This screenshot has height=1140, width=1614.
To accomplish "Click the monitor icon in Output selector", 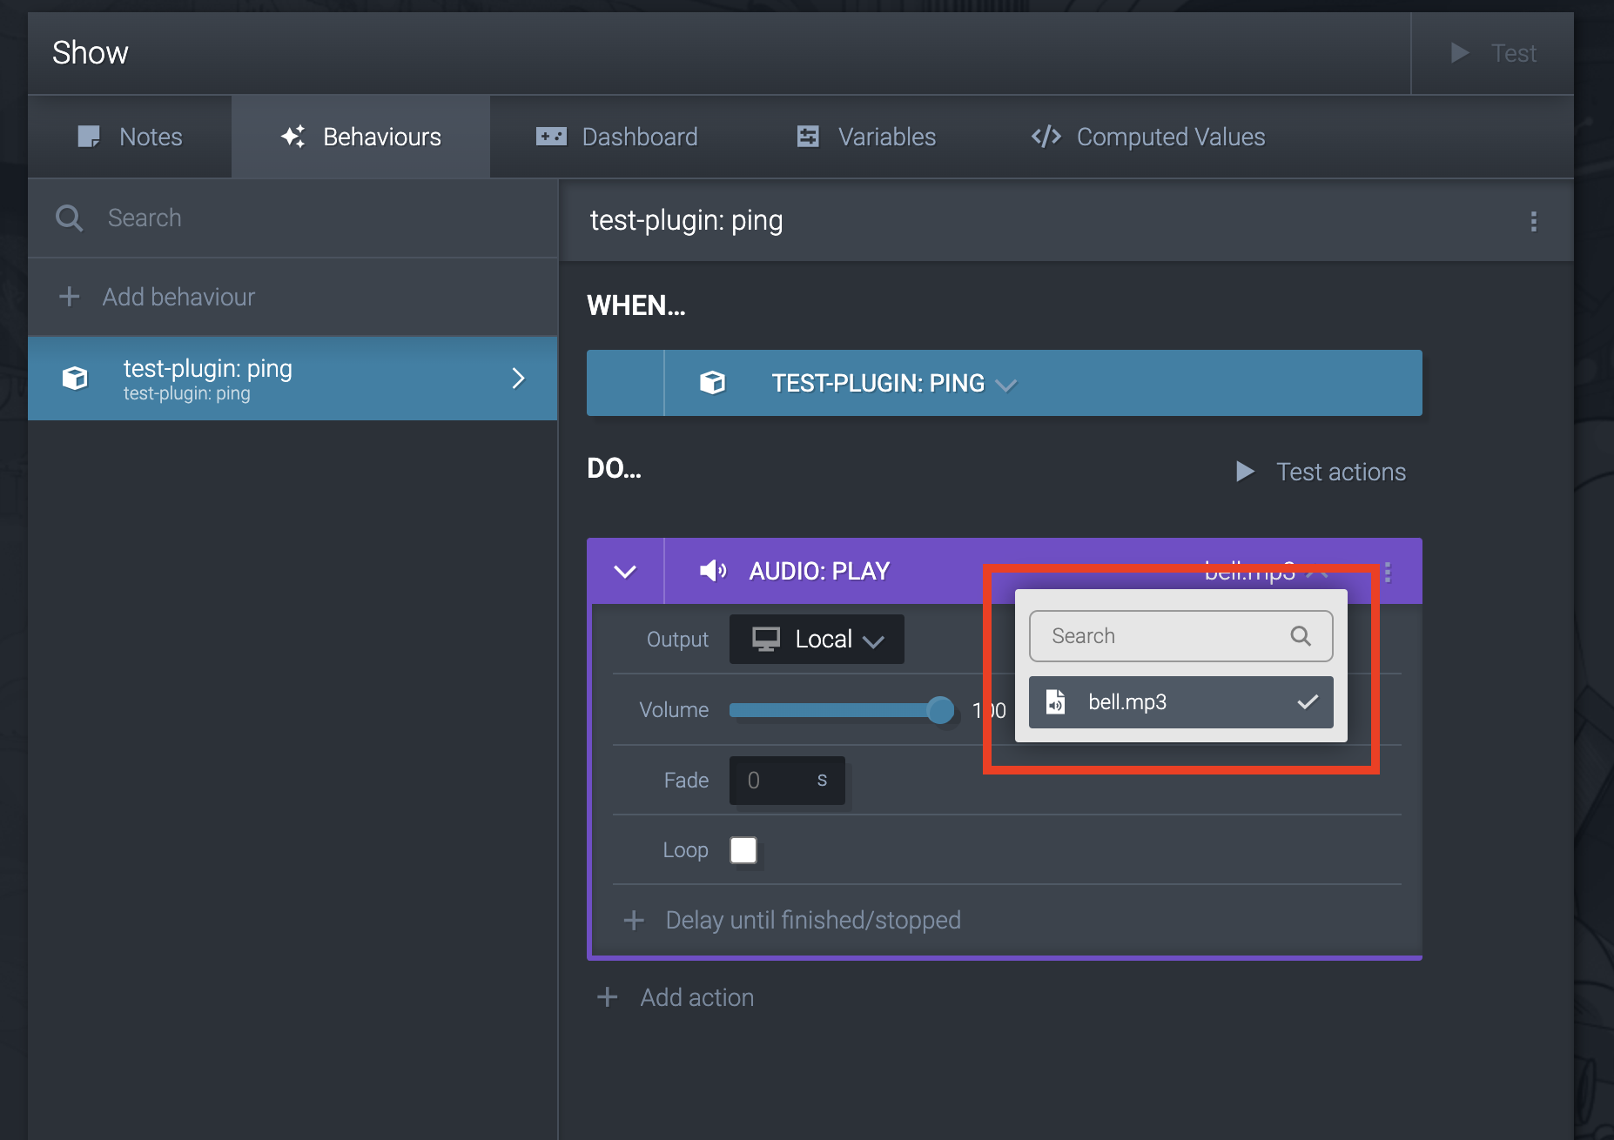I will 766,640.
